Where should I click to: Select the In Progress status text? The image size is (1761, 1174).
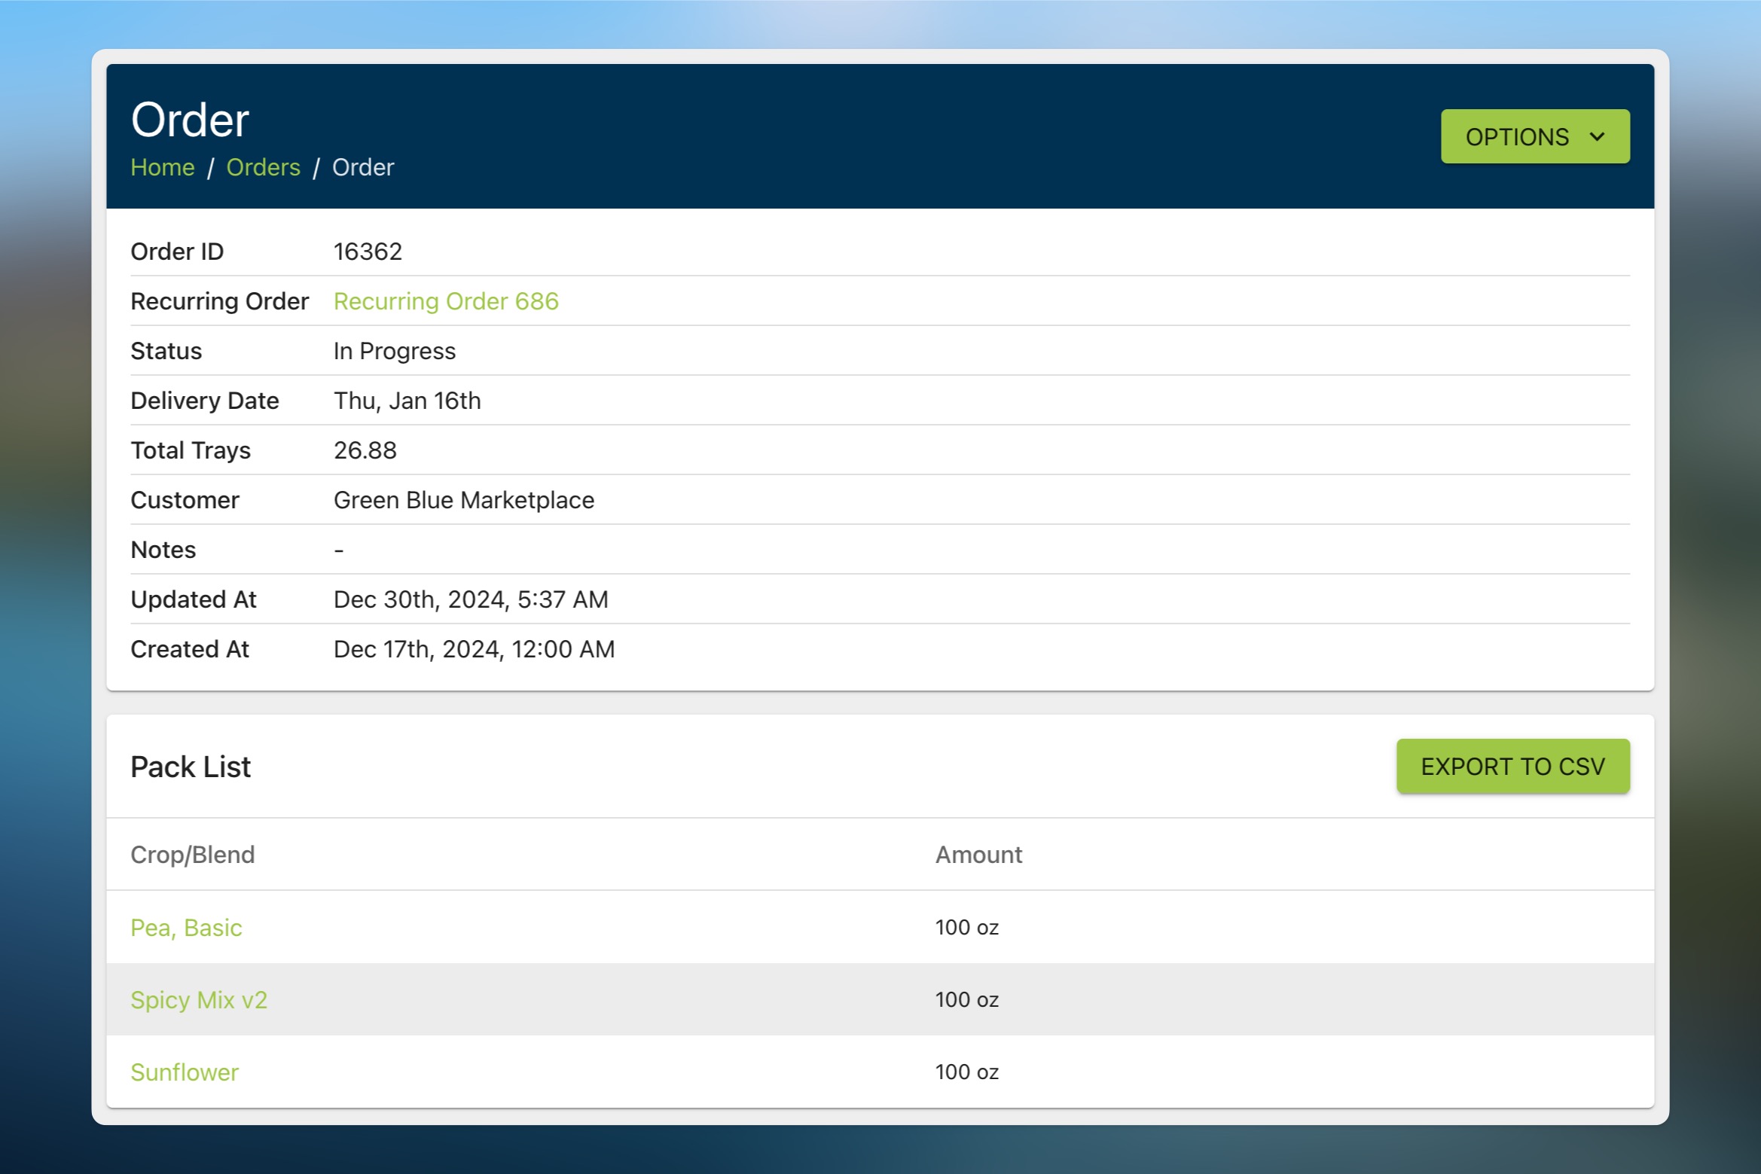[x=394, y=350]
